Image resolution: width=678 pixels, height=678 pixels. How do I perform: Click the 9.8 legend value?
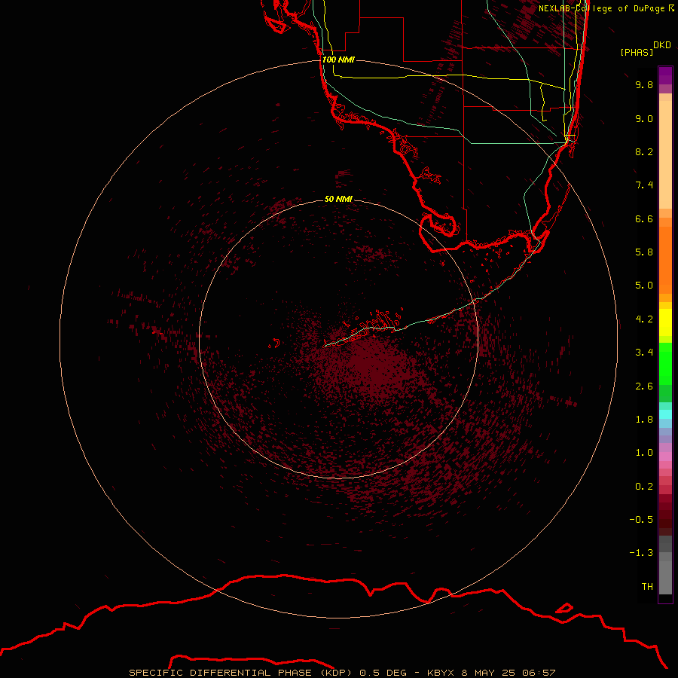click(x=644, y=84)
